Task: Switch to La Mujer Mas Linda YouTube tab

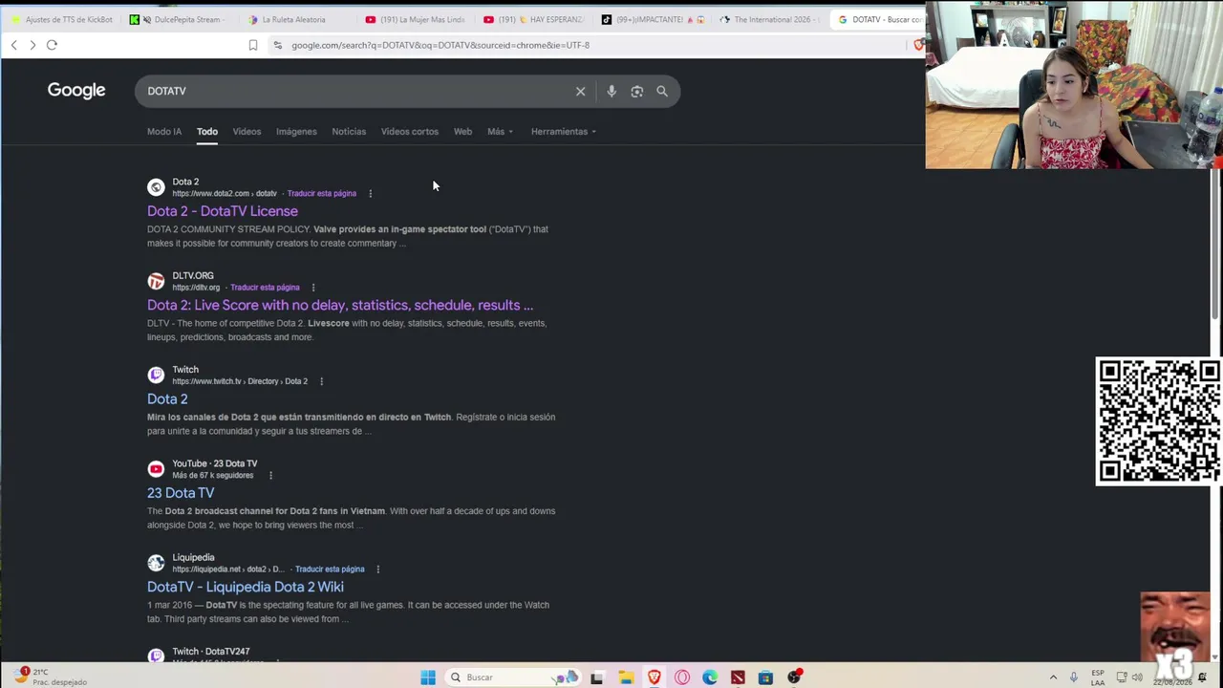Action: [x=418, y=19]
